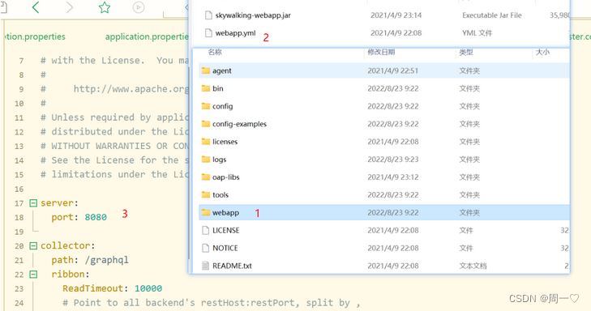
Task: Click the YML 文件 type cell
Action: pyautogui.click(x=478, y=32)
